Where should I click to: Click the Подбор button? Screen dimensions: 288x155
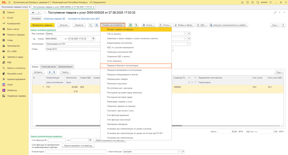pos(65,72)
